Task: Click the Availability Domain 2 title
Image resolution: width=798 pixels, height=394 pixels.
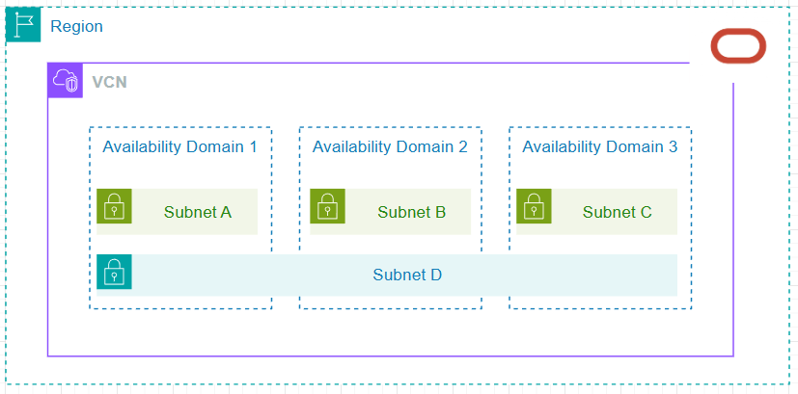Action: tap(390, 146)
